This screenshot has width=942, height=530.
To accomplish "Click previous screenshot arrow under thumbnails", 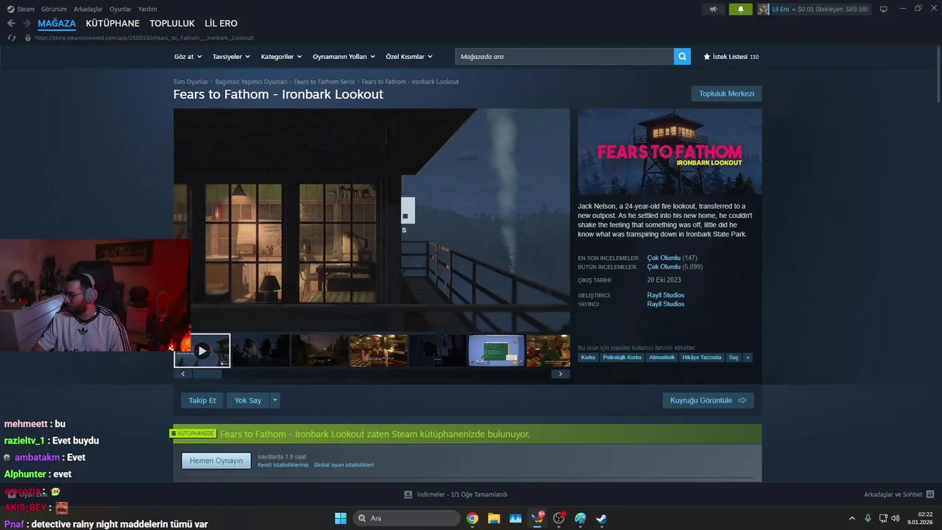I will tap(183, 374).
